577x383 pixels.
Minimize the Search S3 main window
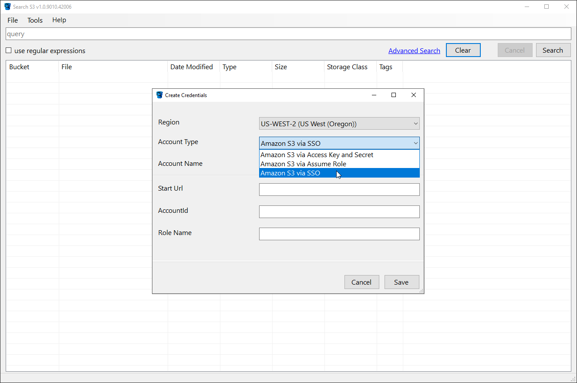[x=526, y=7]
